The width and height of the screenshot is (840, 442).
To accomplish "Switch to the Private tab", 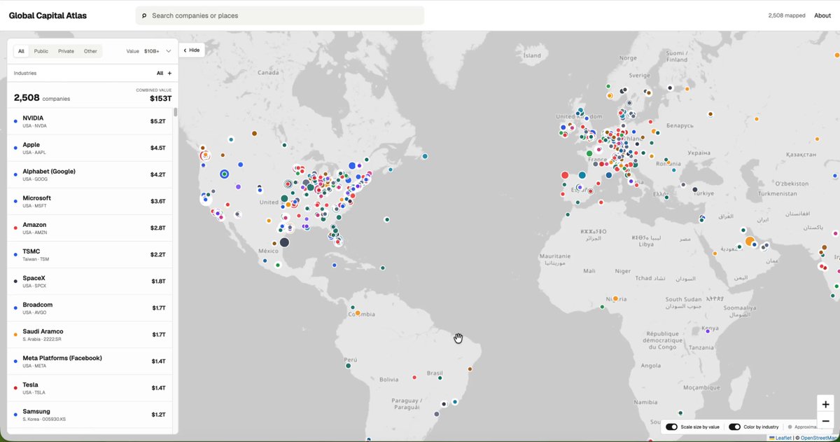I will click(66, 51).
